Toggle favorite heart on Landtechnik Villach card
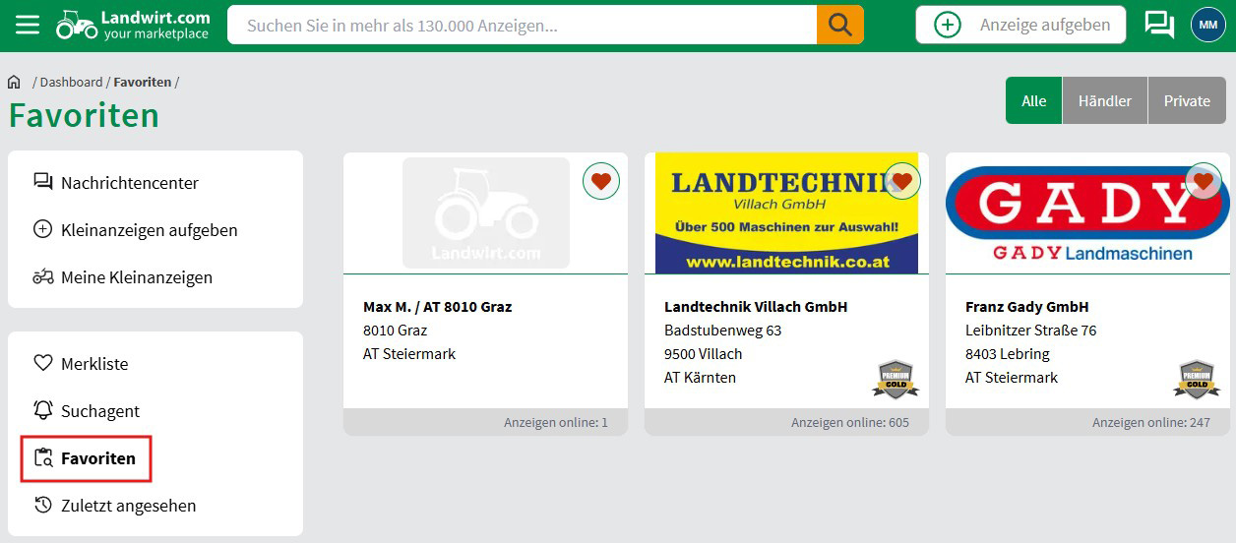Screen dimensions: 1236x543 [902, 181]
